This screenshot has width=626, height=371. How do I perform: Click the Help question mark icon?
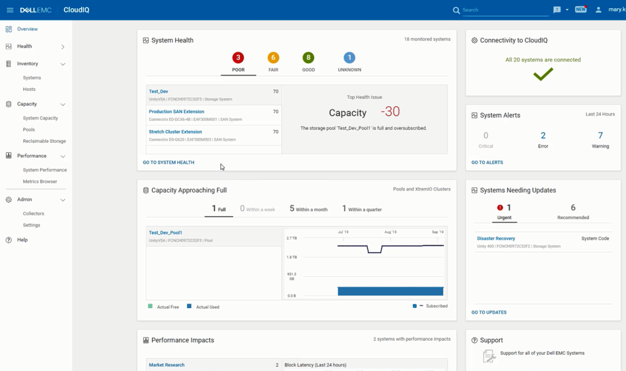click(9, 240)
